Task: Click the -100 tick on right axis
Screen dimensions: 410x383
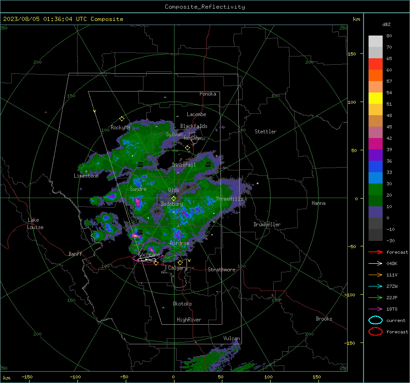Action: [349, 295]
